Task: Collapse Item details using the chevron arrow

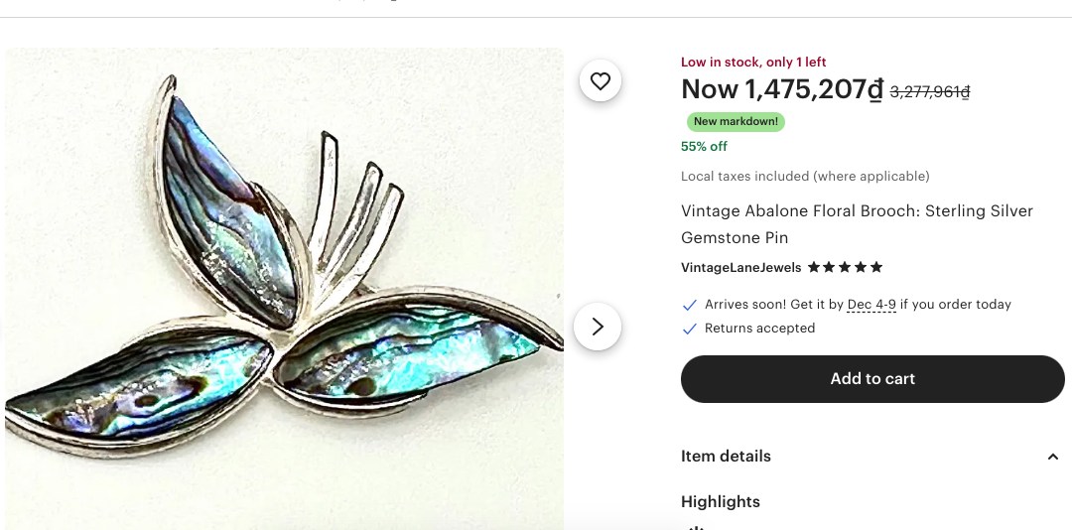Action: click(1053, 457)
